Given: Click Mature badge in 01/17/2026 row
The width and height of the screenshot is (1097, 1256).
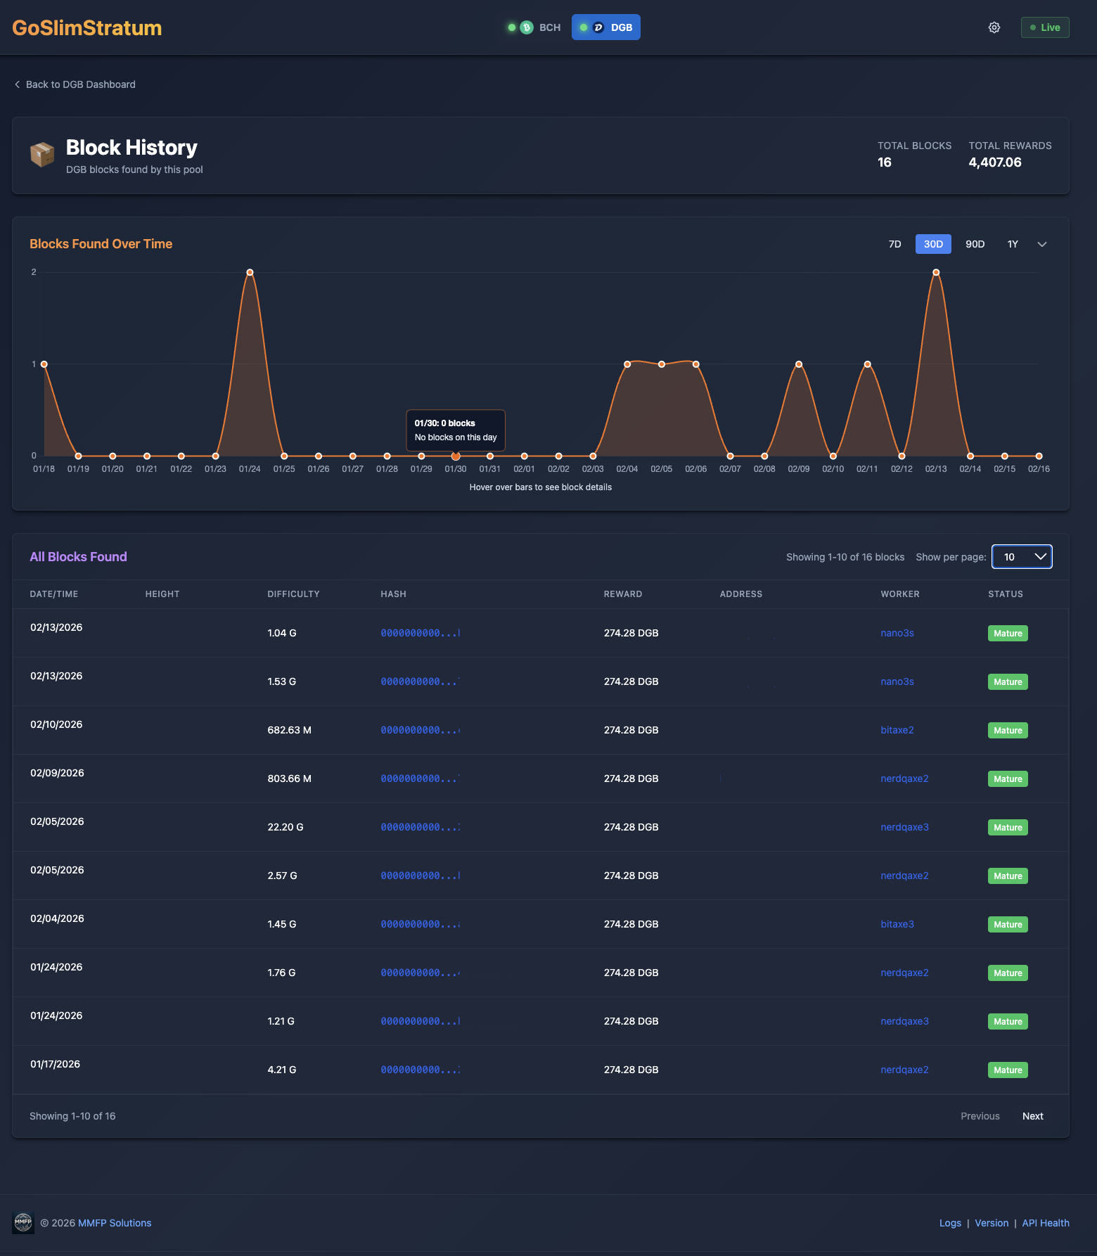Looking at the screenshot, I should [1008, 1070].
